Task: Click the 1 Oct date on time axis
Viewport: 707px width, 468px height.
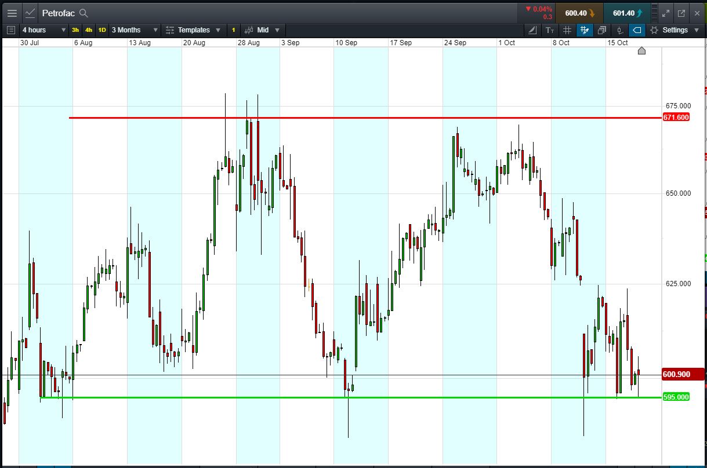Action: click(507, 43)
